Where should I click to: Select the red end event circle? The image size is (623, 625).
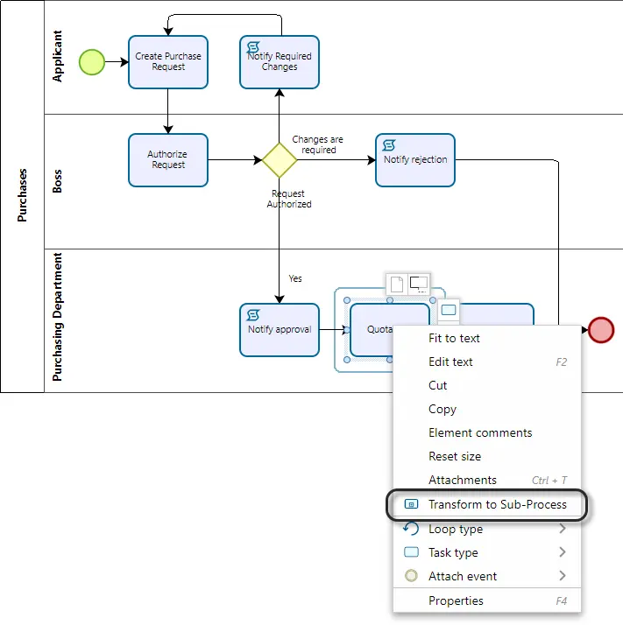pos(601,330)
